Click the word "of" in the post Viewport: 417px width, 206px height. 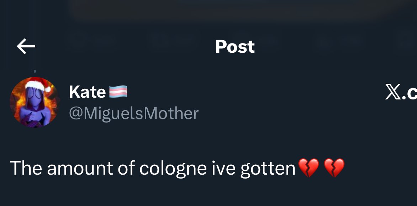click(126, 168)
